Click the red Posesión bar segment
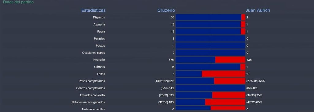 coord(230,60)
